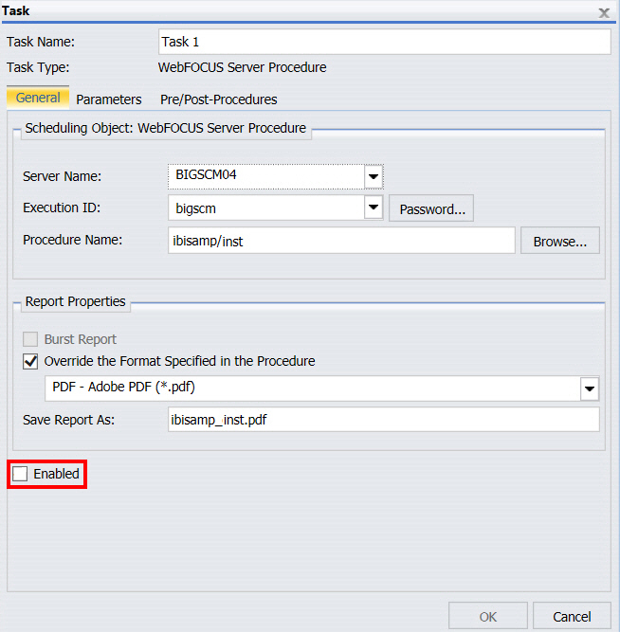Check the Enabled checkbox
The image size is (620, 632).
click(20, 474)
